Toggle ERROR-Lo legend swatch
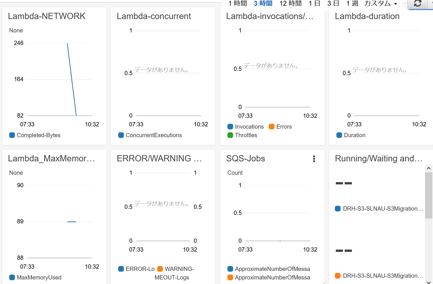433x284 pixels. point(121,269)
